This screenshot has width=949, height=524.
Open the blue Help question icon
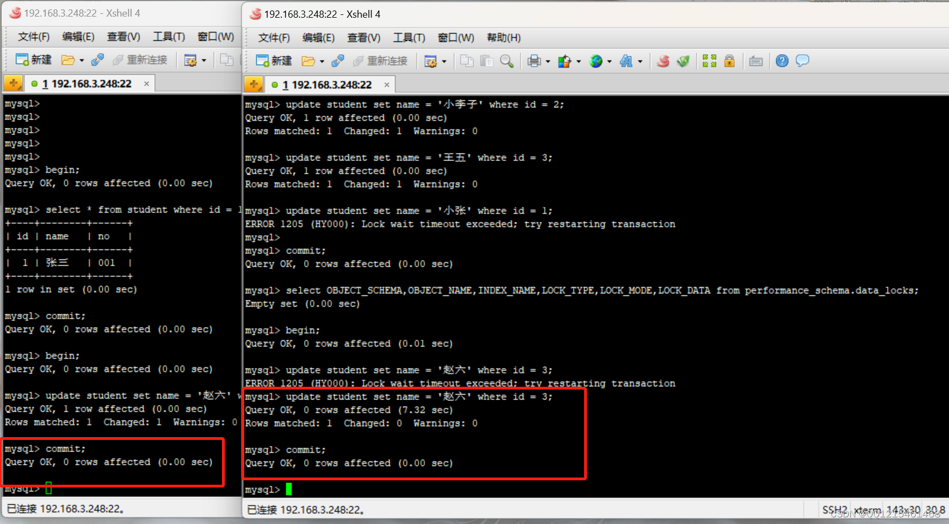click(x=782, y=61)
